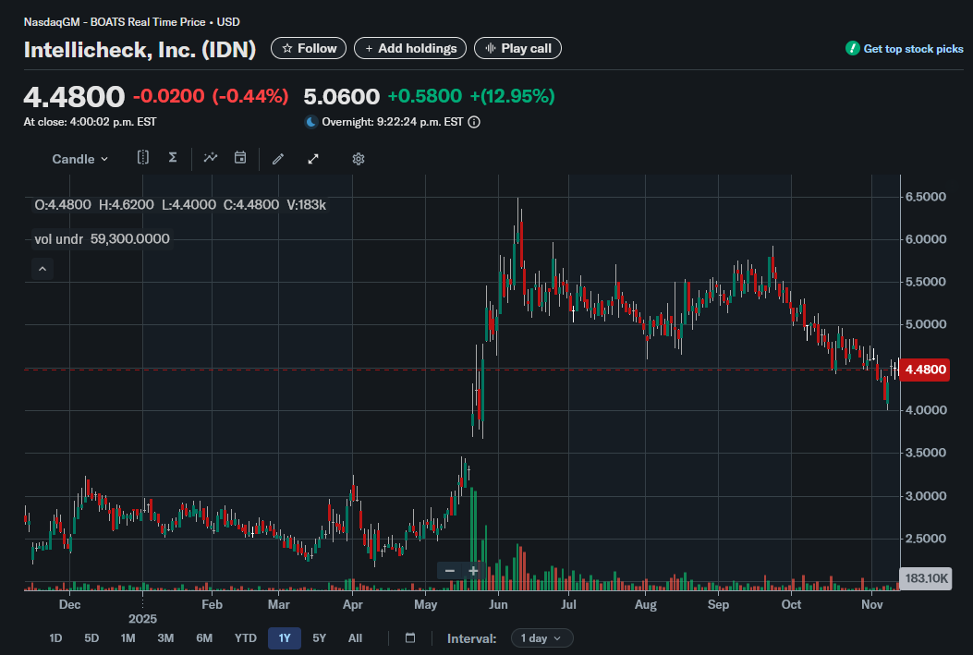
Task: Click Play call button
Action: 517,48
